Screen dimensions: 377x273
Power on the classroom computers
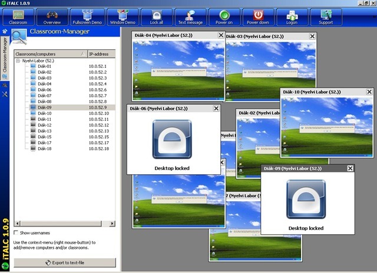click(x=224, y=16)
